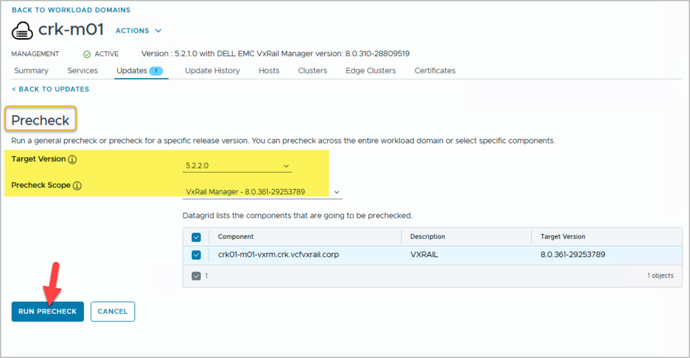The width and height of the screenshot is (690, 358).
Task: Uncheck the crk01-m01-vxrm component row checkbox
Action: coord(196,255)
